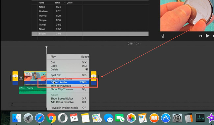The height and width of the screenshot is (125, 214).
Task: Select the green 27.4s Playful audio clip
Action: (x=33, y=90)
